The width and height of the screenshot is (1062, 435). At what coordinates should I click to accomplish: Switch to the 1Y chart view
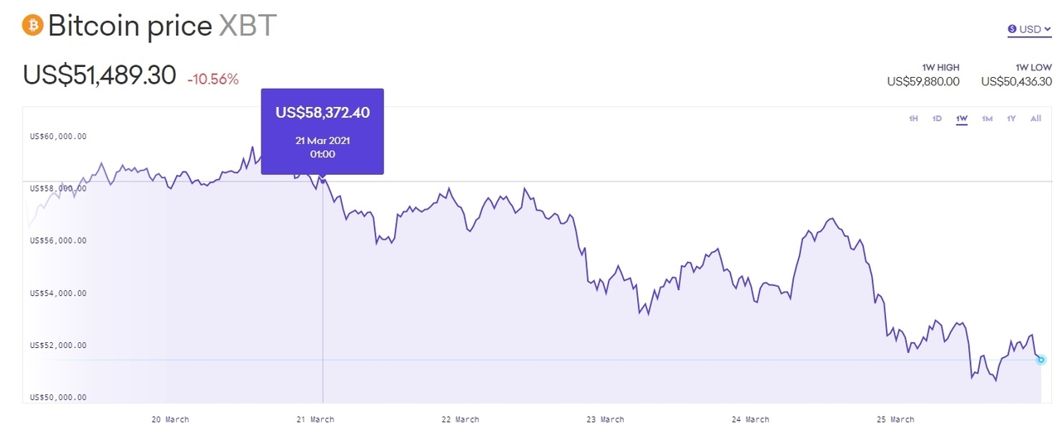pos(1011,118)
